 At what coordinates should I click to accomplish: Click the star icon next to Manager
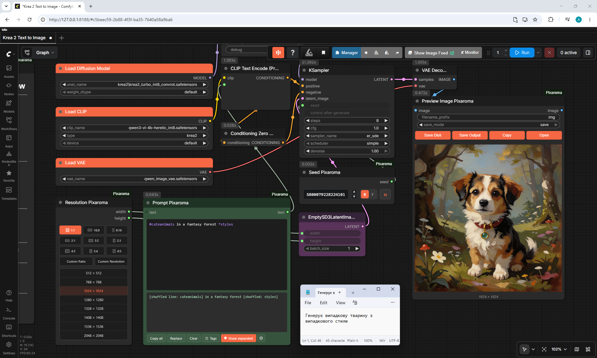(x=366, y=53)
